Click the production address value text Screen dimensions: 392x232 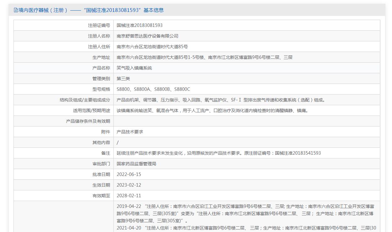click(x=204, y=57)
